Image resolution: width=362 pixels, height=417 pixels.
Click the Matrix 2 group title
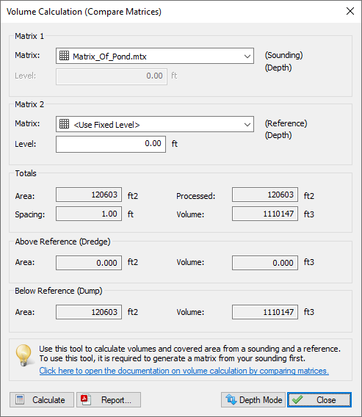pyautogui.click(x=29, y=104)
